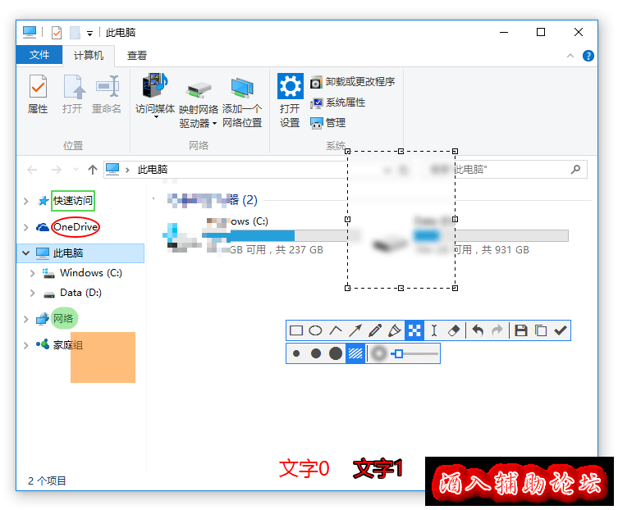
Task: Save the screenshot with the floppy disk icon
Action: (x=520, y=330)
